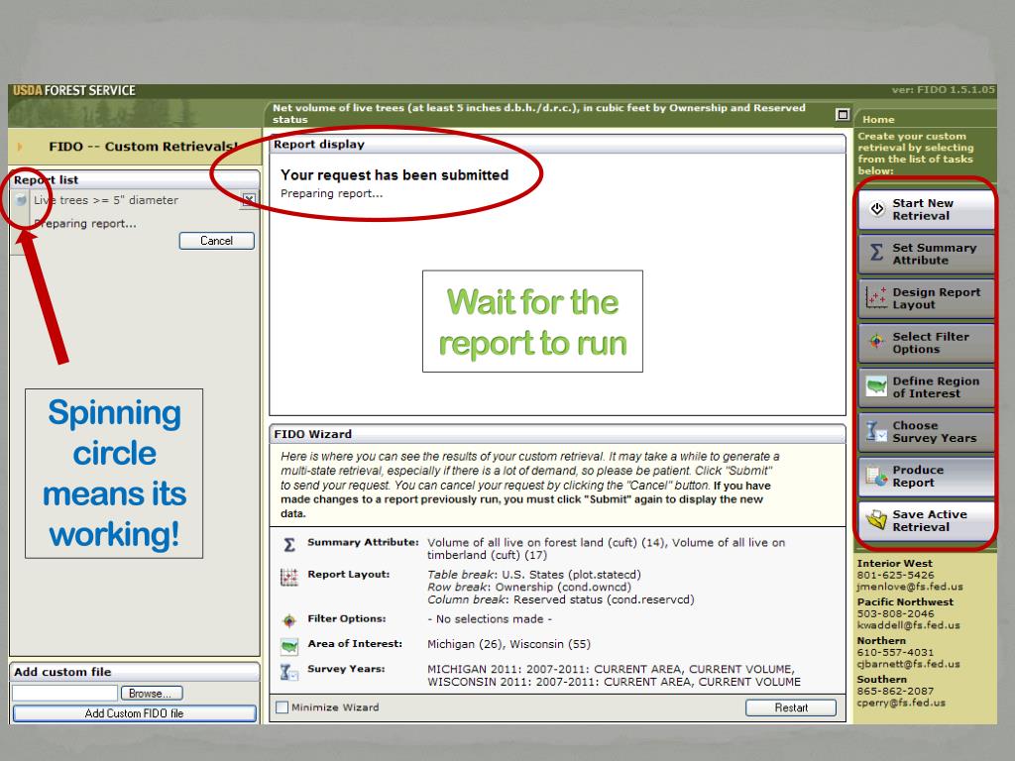Switch to the Home tab
Screen dimensions: 1015x761
click(x=878, y=120)
